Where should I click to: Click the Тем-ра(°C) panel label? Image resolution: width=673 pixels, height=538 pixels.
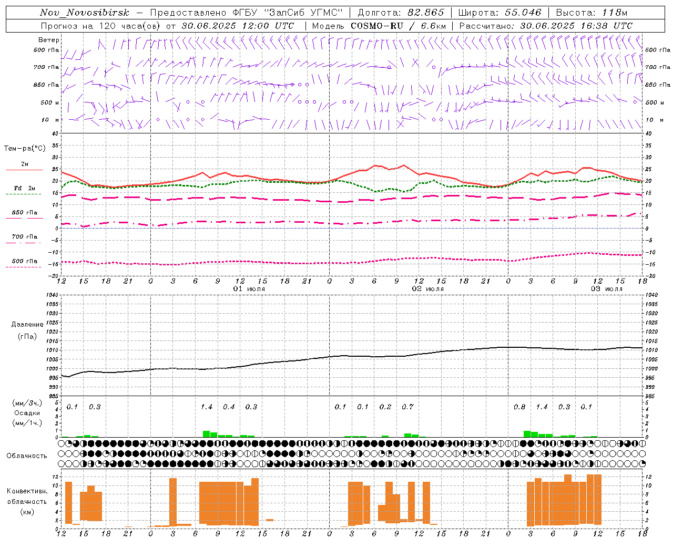click(x=25, y=149)
